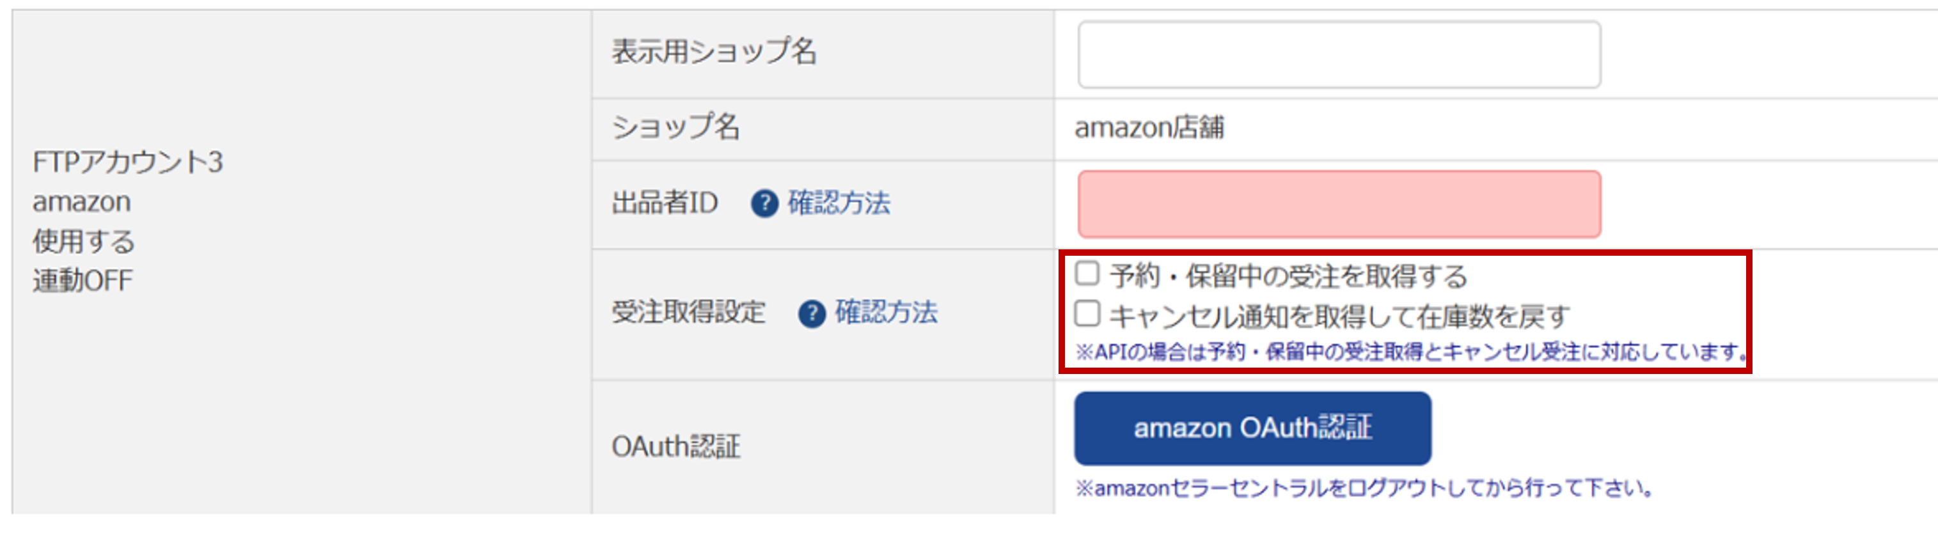Screen dimensions: 1938x546
Task: Click the 受注取得設定 row label
Action: point(688,312)
